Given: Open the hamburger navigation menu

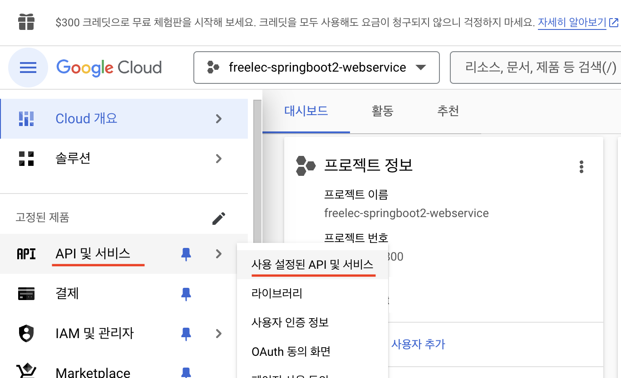Looking at the screenshot, I should point(28,68).
